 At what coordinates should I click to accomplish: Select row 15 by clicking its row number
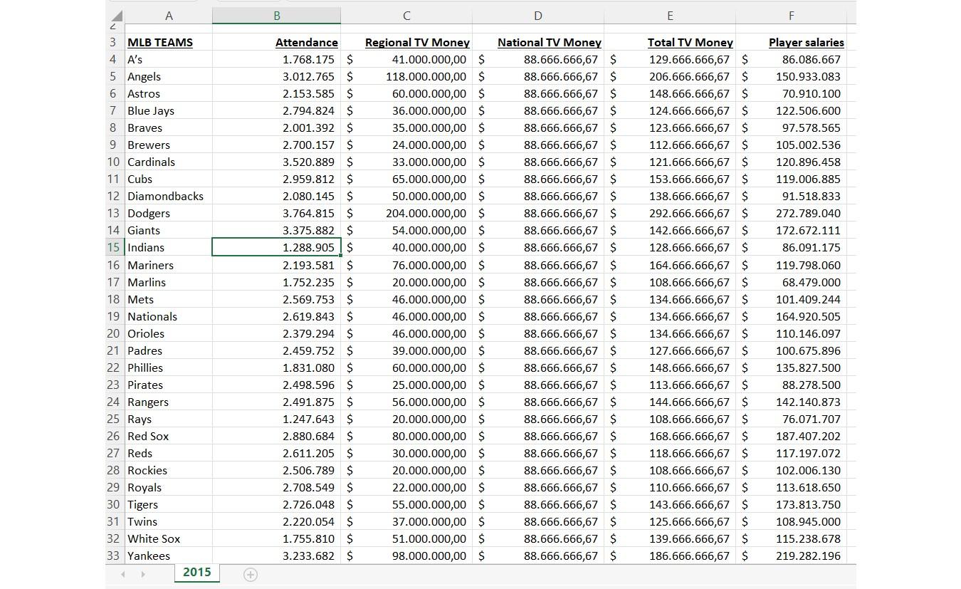(x=112, y=247)
